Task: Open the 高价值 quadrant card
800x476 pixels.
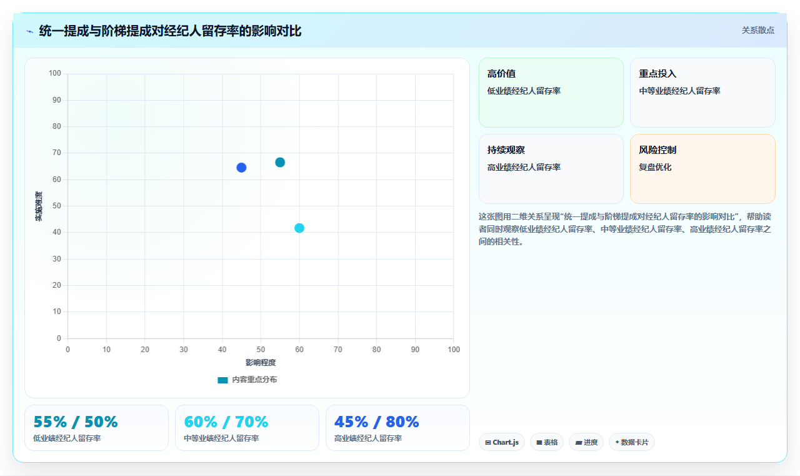Action: 551,93
